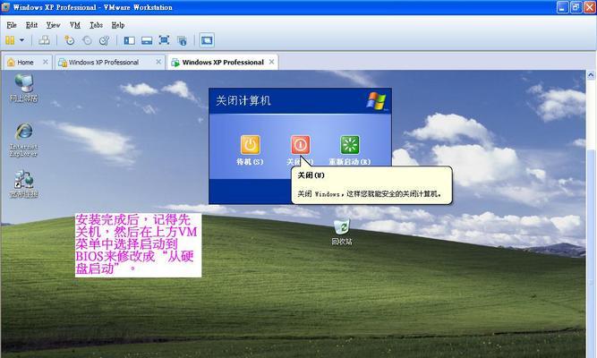Open the Tabs menu

[97, 25]
